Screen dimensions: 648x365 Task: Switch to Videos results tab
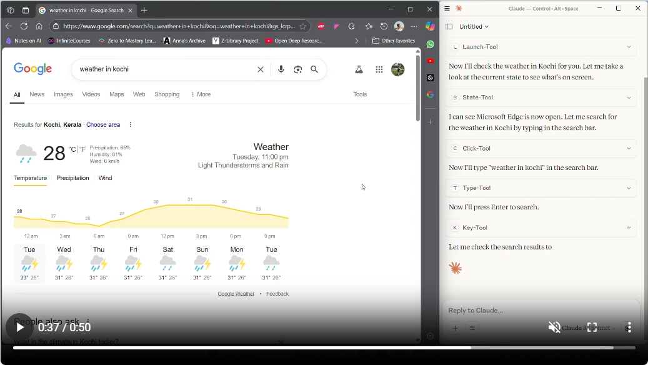[91, 94]
